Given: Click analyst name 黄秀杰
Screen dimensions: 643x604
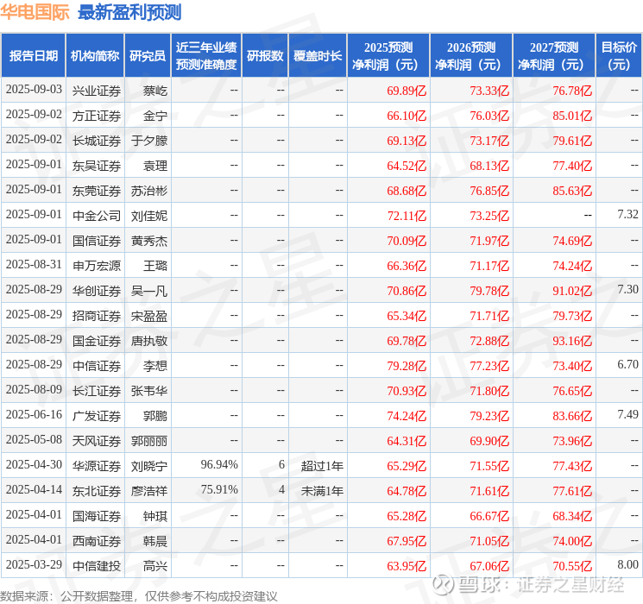Looking at the screenshot, I should click(148, 241).
